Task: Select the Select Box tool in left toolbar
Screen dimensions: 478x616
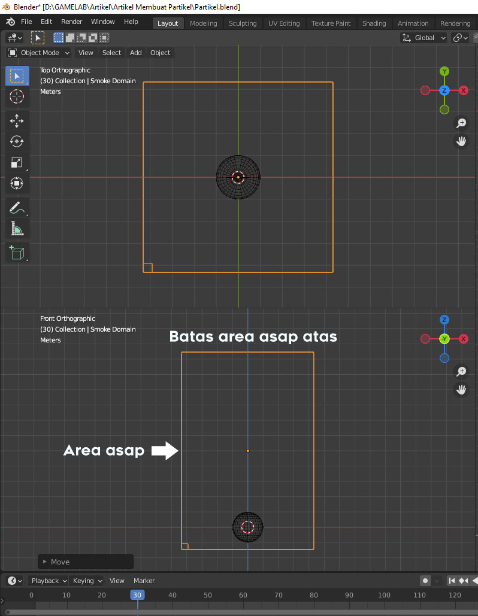Action: (x=17, y=76)
